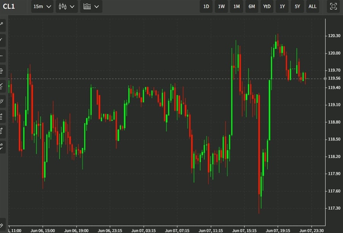Show ALL available price history

[312, 6]
